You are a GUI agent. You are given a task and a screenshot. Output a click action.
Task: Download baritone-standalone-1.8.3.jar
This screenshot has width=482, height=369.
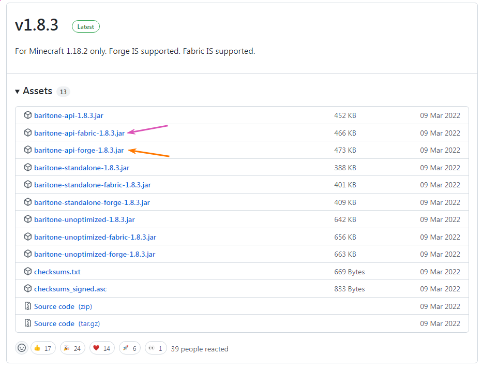coord(82,168)
